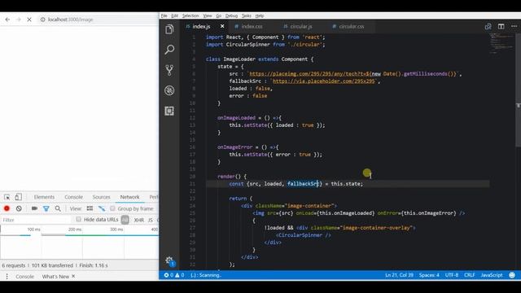521x293 pixels.
Task: Clear the network log
Action: (x=19, y=208)
